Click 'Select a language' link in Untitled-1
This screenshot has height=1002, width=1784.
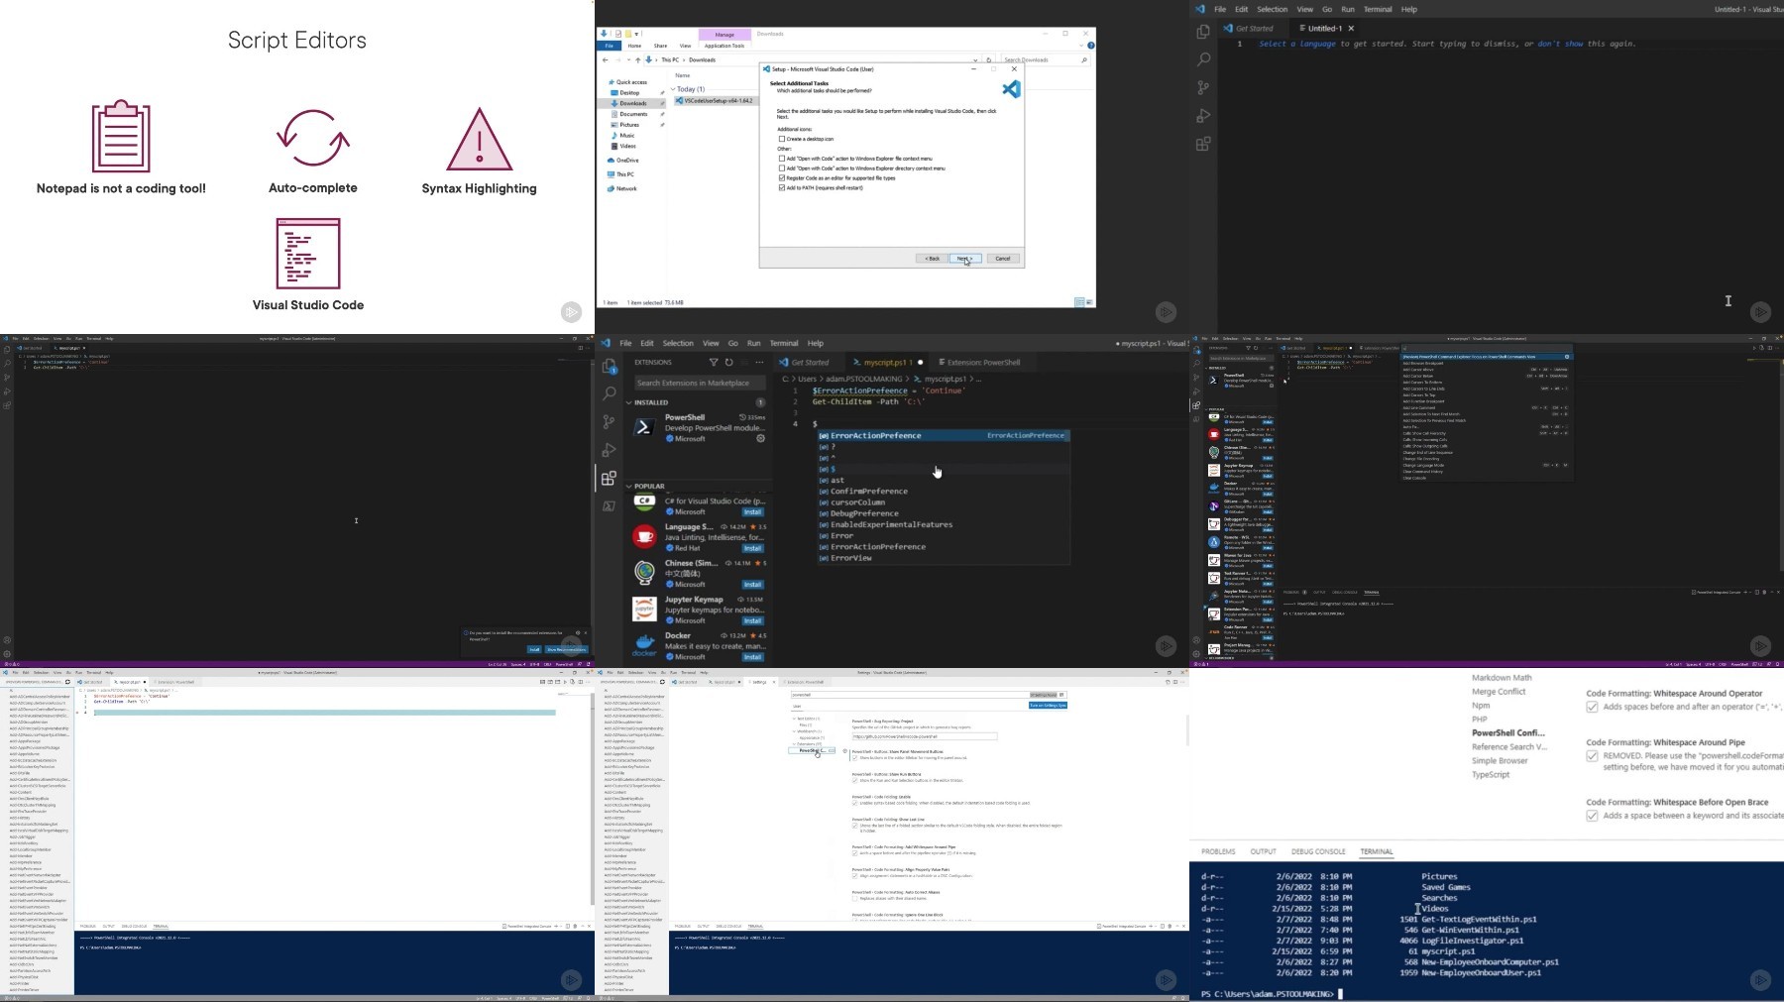coord(1297,44)
